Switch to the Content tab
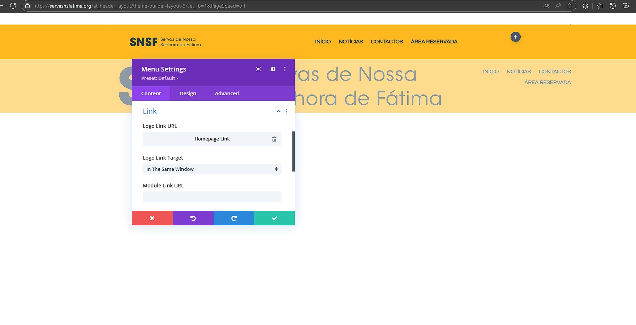 point(151,94)
